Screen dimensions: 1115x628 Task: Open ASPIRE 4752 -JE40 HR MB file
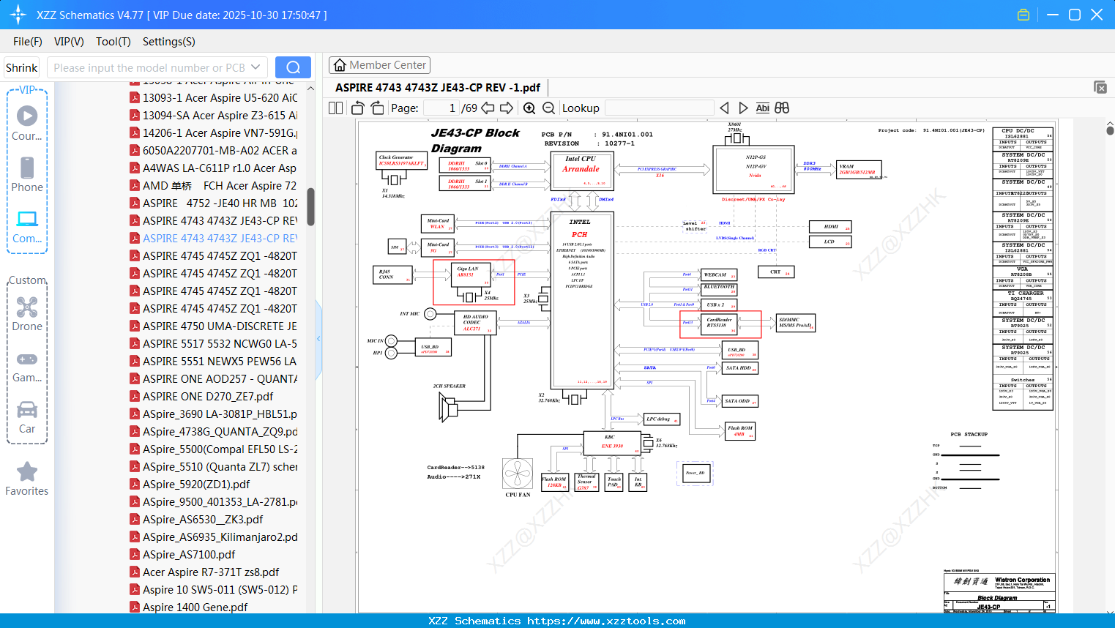click(x=214, y=203)
